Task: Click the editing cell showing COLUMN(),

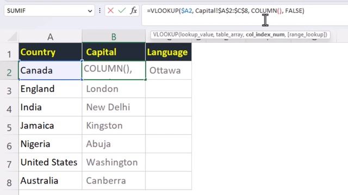Action: tap(114, 70)
